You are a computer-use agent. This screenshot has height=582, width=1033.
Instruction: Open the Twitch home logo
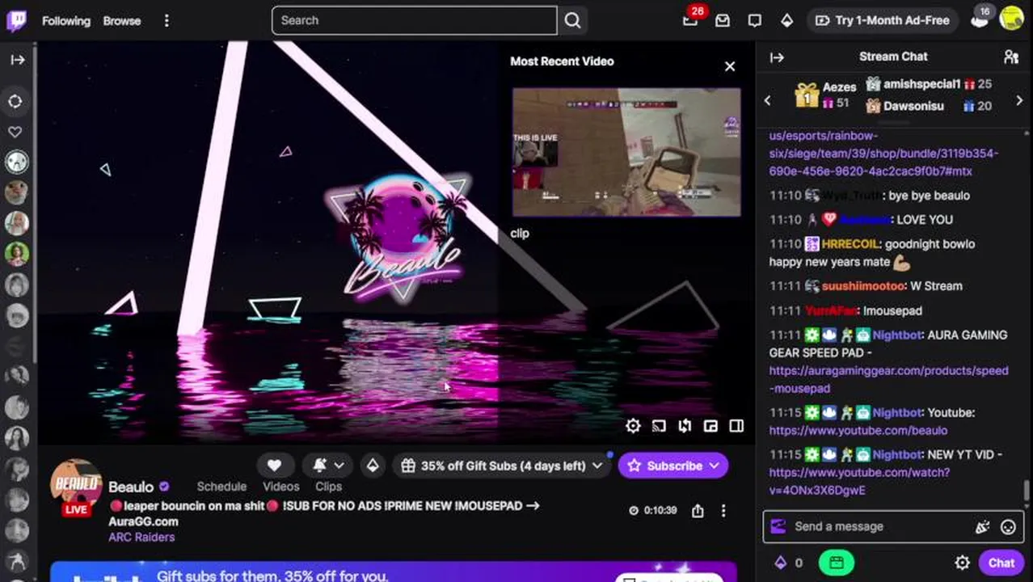pyautogui.click(x=16, y=20)
